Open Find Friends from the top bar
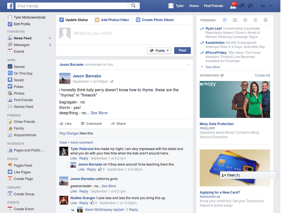This screenshot has height=213, width=284. click(213, 6)
